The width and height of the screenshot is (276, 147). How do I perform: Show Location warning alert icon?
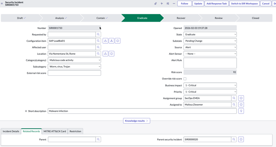[106, 54]
